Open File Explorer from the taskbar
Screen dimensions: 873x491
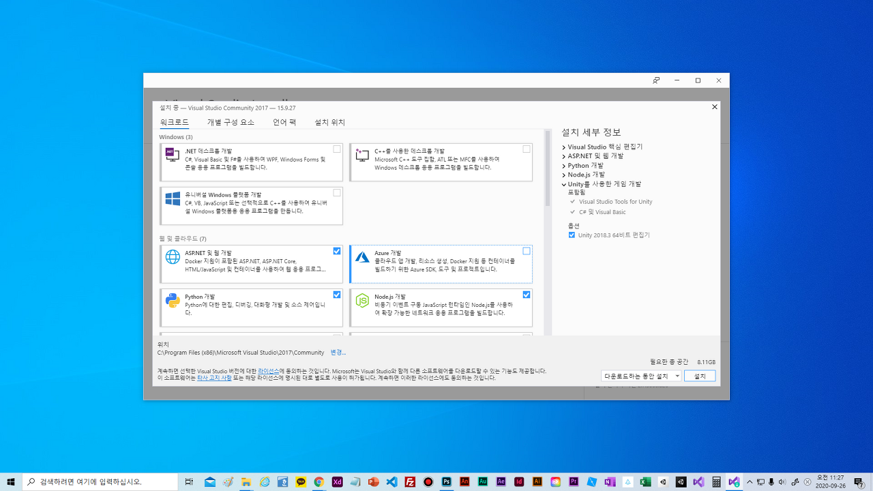246,481
